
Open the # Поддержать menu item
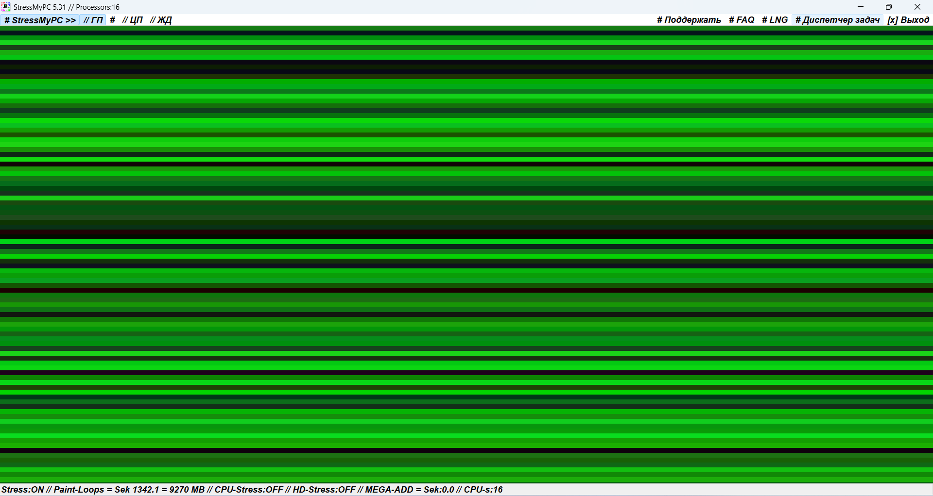point(689,20)
